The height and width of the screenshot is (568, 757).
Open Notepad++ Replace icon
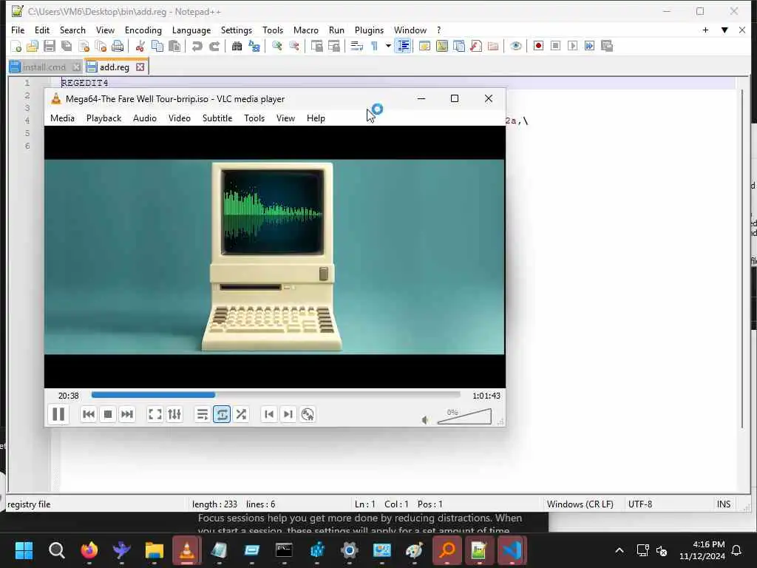(254, 47)
